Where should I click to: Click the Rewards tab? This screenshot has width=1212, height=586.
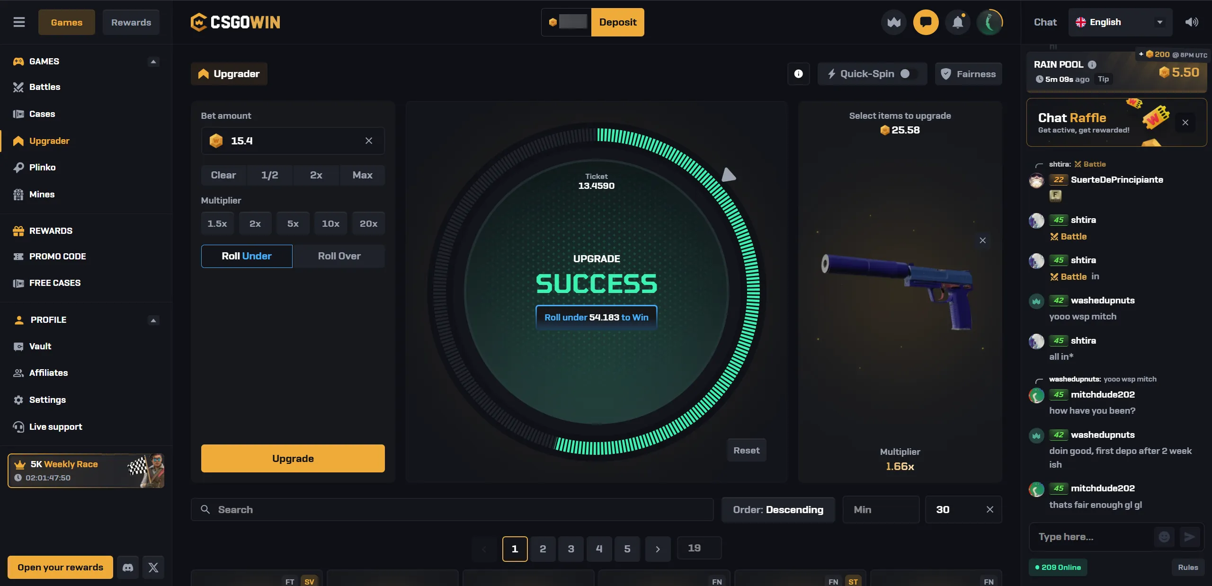(x=131, y=22)
